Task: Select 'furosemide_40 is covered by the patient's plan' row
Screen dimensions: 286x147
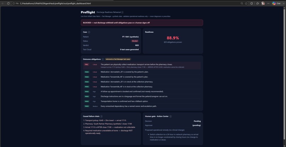Action: tap(142, 77)
